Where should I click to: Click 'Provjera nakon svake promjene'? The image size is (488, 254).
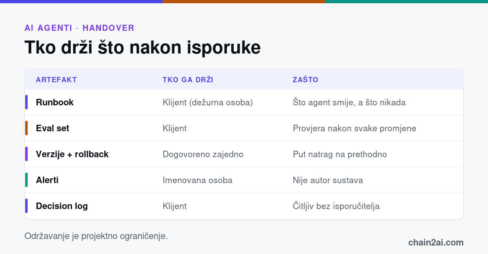[354, 128]
